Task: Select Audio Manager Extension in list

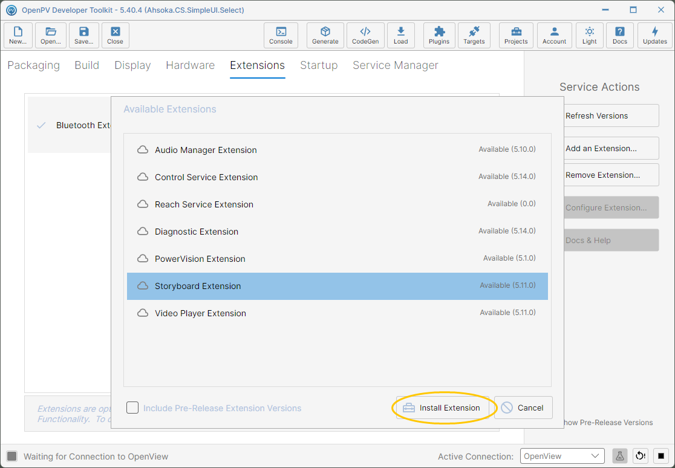Action: 337,150
